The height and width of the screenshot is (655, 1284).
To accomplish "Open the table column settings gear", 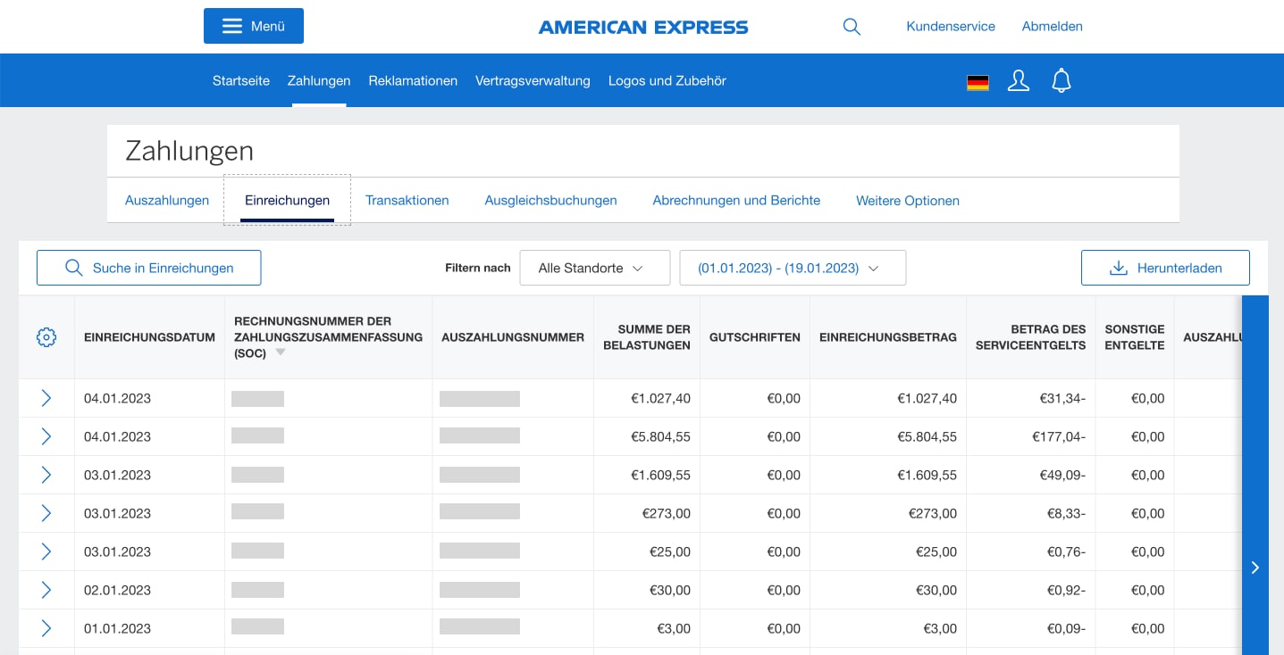I will 46,337.
